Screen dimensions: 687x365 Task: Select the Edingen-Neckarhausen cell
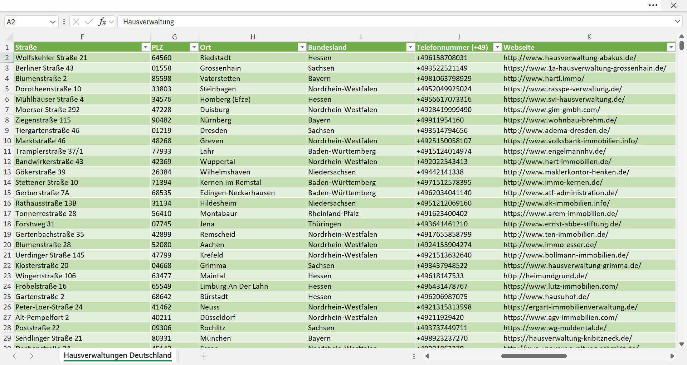pos(253,193)
